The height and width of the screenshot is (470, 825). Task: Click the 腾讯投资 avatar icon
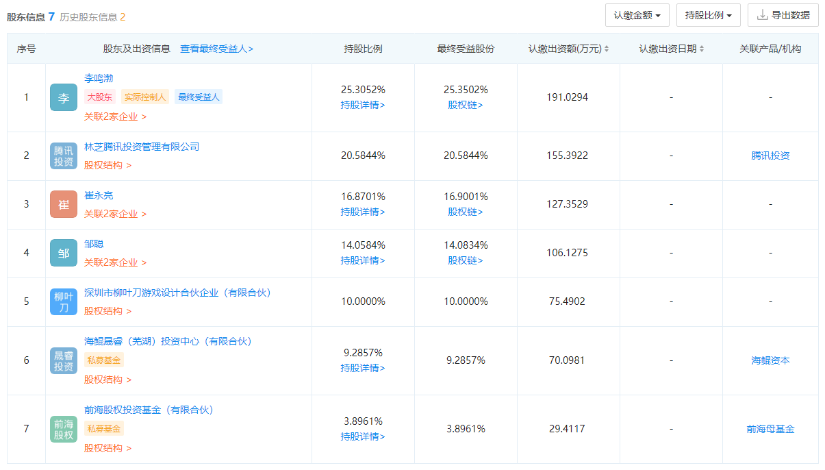click(x=64, y=156)
